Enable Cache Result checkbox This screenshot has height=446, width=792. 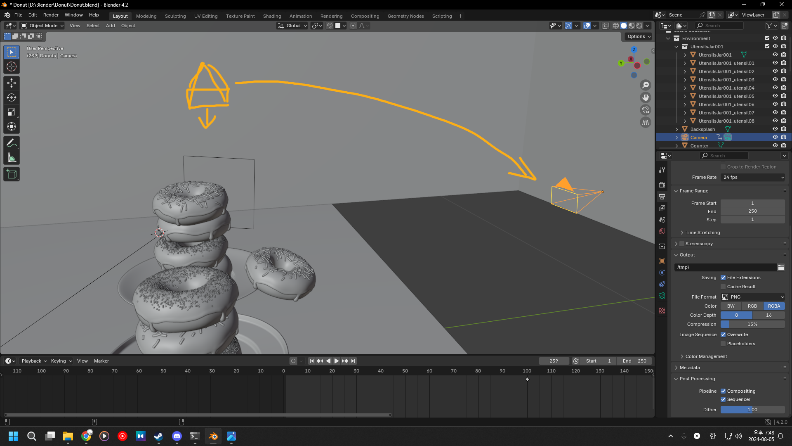coord(723,287)
